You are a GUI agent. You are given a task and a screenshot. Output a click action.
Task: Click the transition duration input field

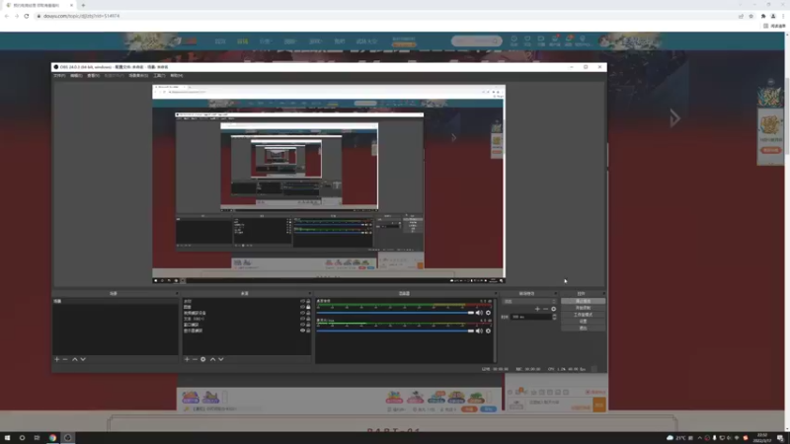click(531, 317)
